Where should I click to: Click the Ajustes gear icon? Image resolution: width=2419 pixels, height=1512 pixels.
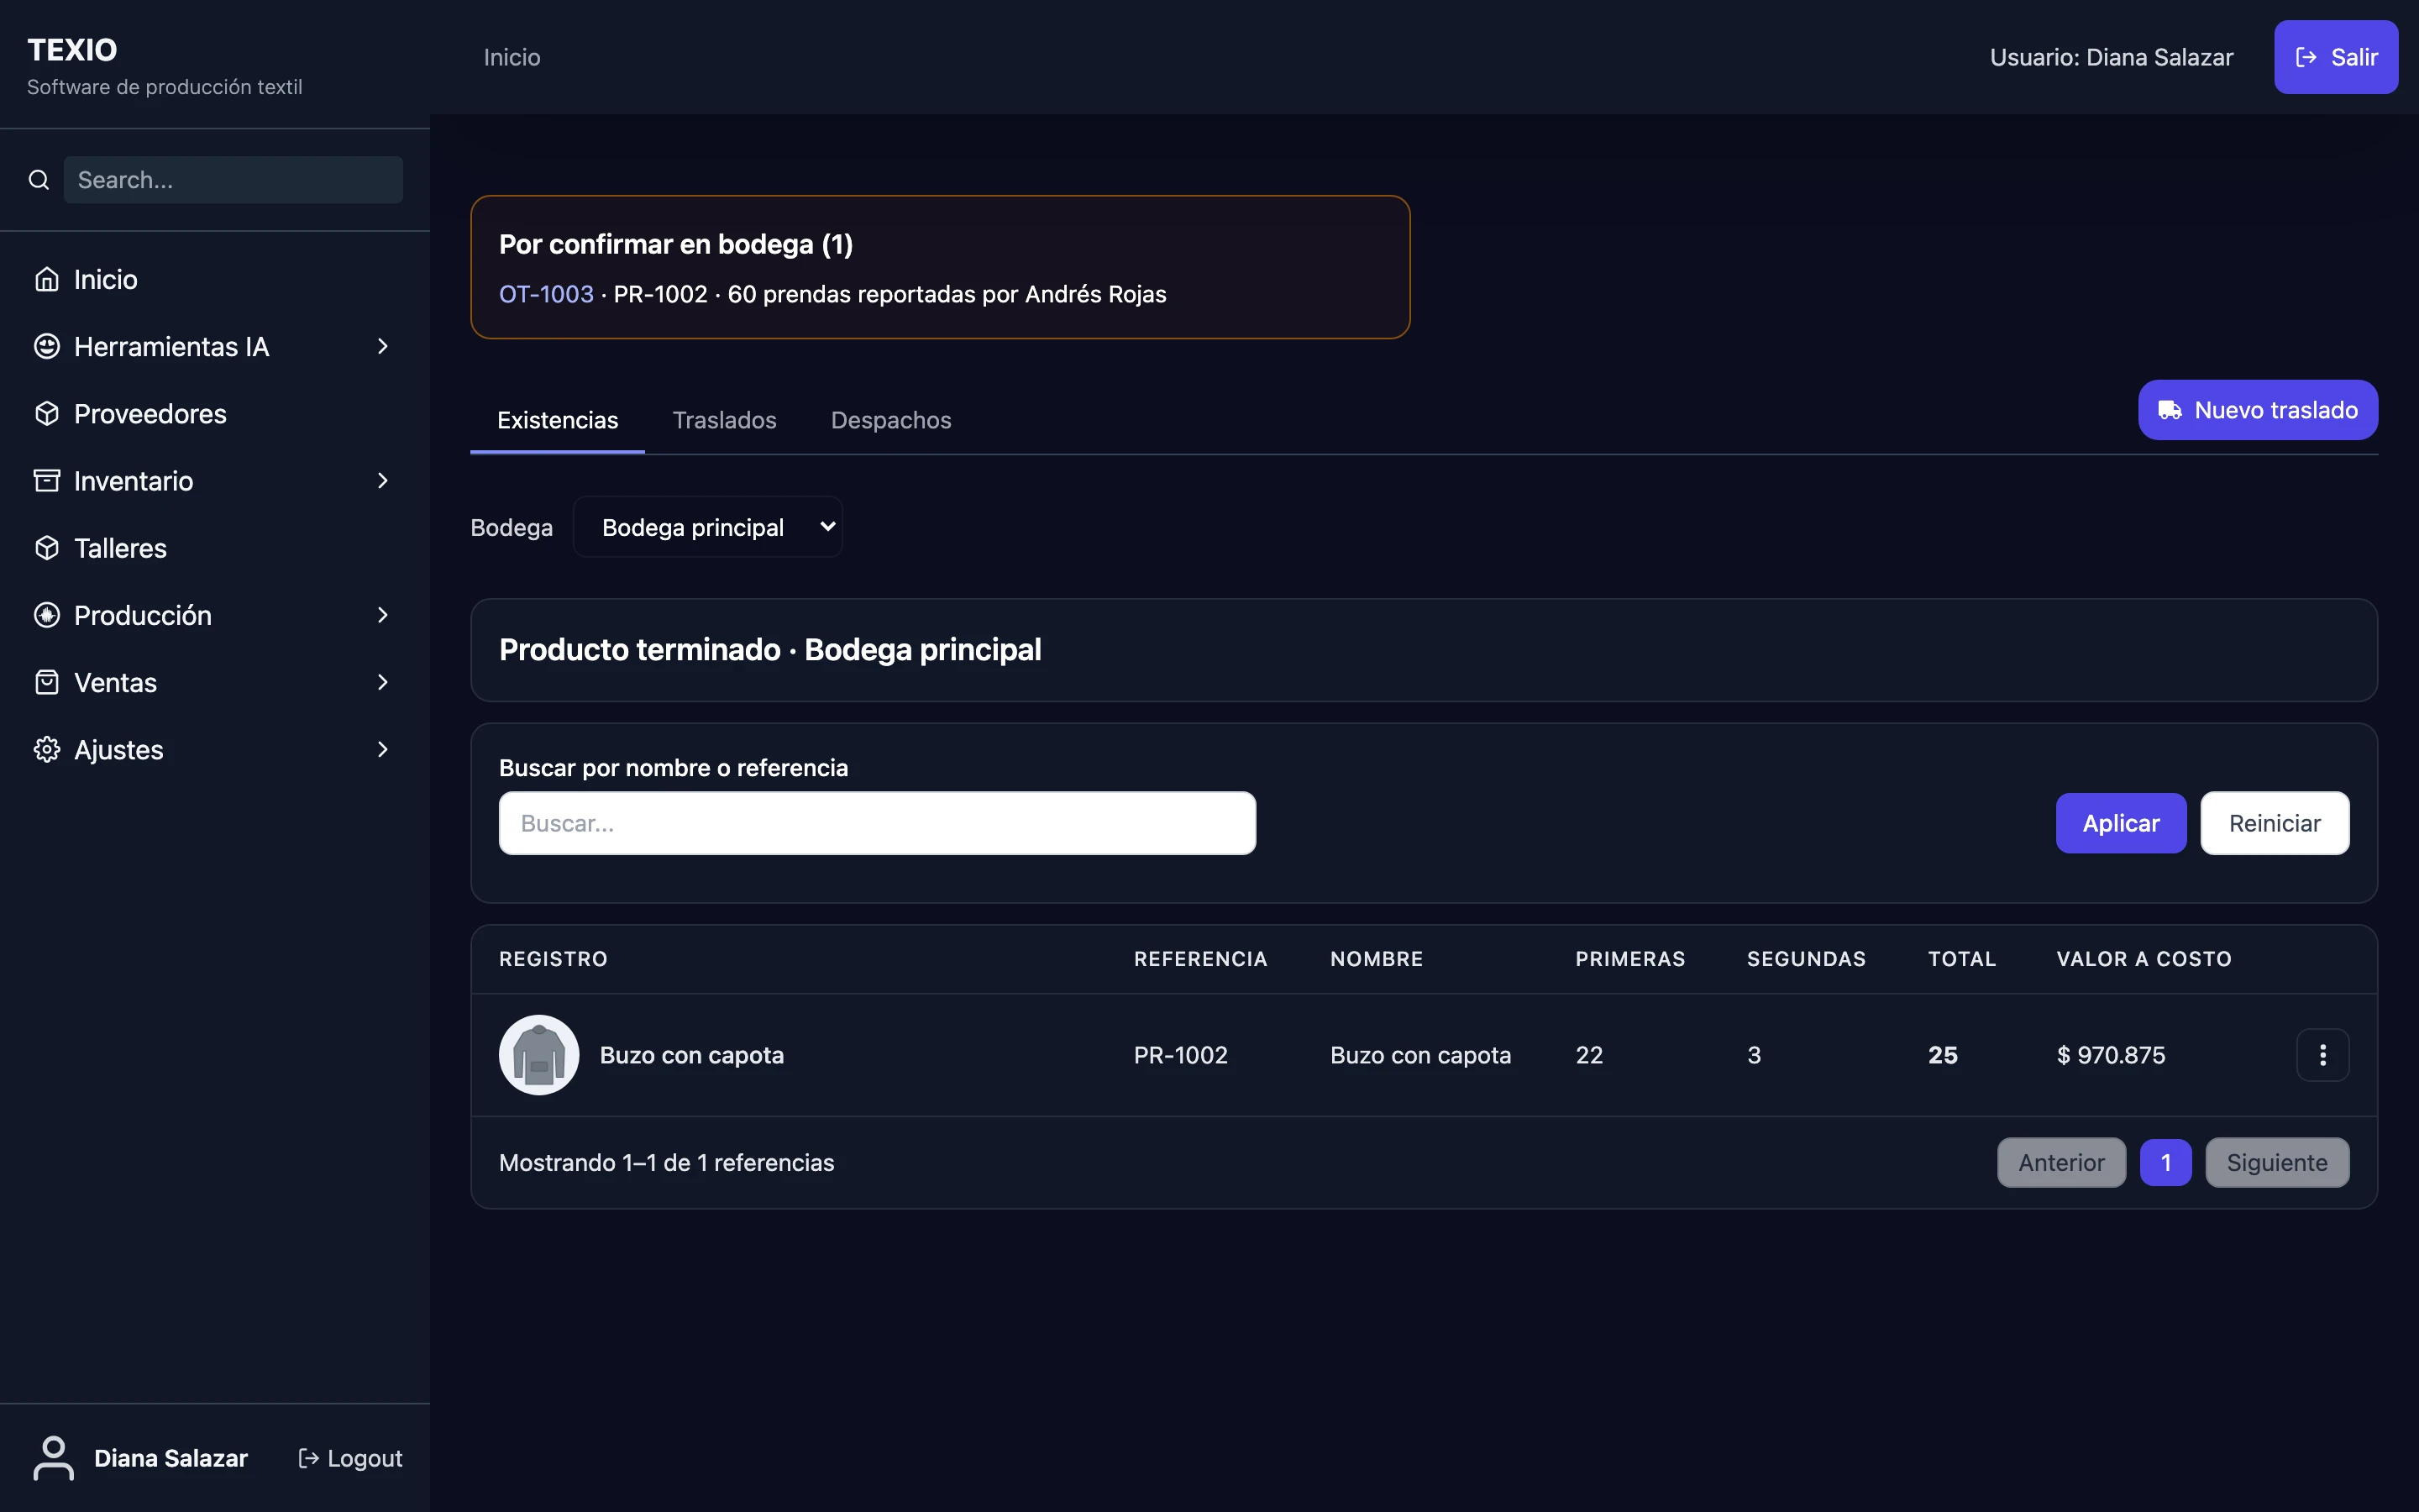tap(47, 749)
